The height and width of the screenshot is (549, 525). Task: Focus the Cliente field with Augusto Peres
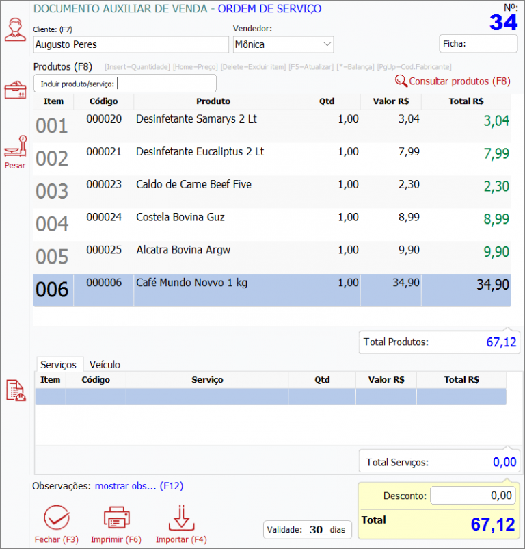pos(131,44)
